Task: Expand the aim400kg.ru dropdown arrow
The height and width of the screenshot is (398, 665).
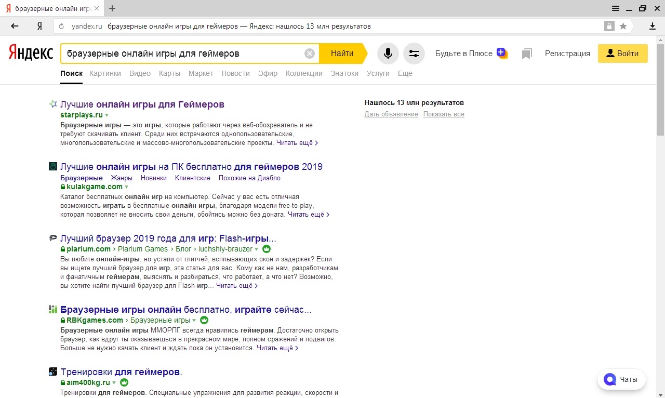Action: click(x=114, y=383)
